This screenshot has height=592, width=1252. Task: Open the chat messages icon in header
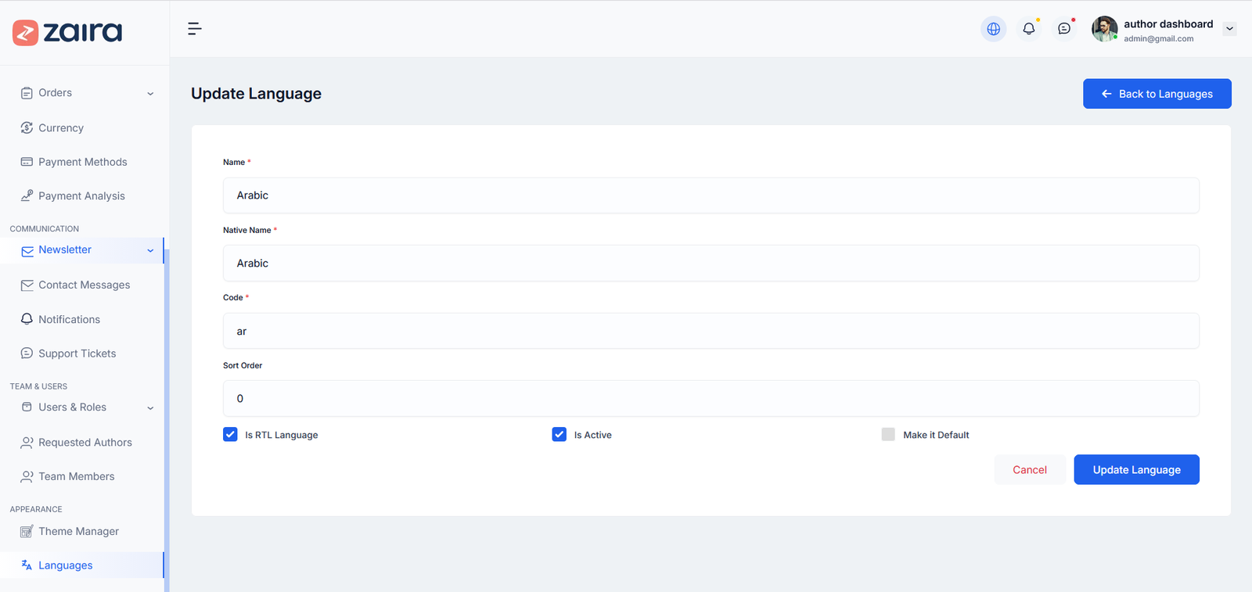coord(1063,29)
